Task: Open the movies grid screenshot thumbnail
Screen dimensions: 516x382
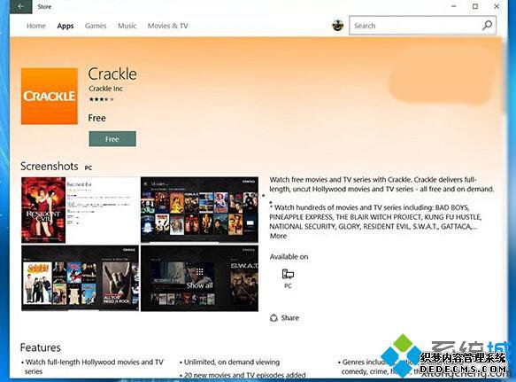Action: click(199, 210)
